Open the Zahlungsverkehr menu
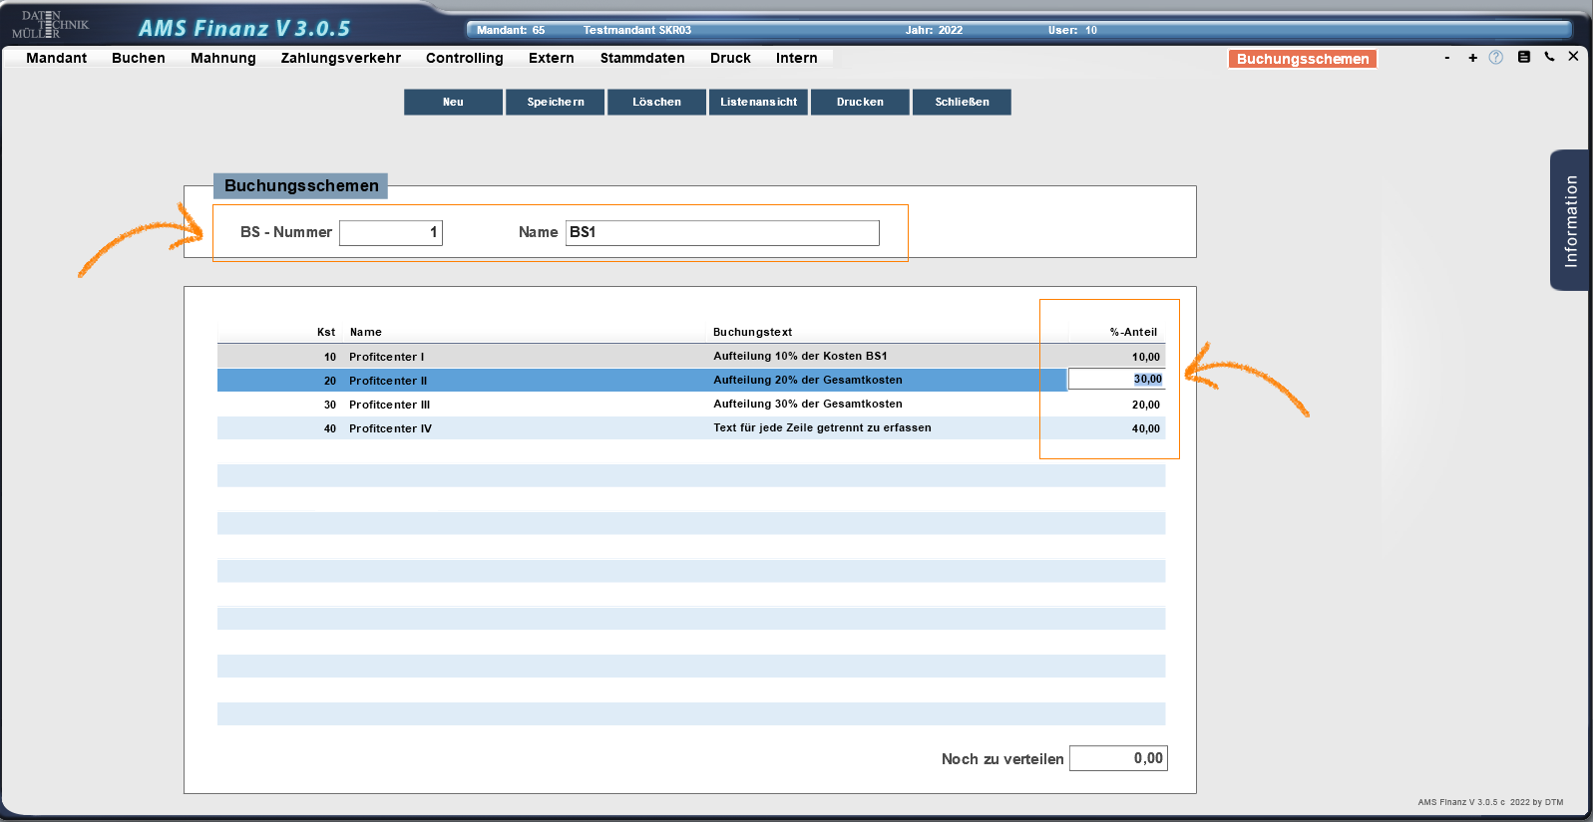The width and height of the screenshot is (1593, 822). [340, 58]
